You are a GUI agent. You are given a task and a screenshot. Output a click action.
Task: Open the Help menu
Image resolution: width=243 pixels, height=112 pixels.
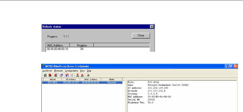tap(89, 71)
